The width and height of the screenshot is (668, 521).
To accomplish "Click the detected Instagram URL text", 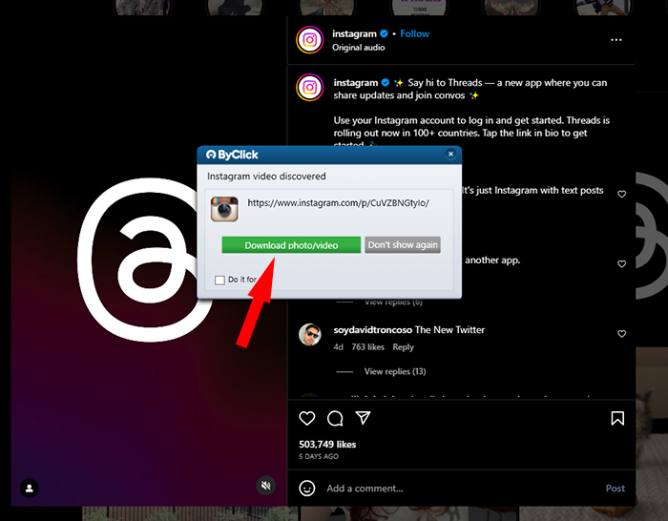I will pos(338,203).
